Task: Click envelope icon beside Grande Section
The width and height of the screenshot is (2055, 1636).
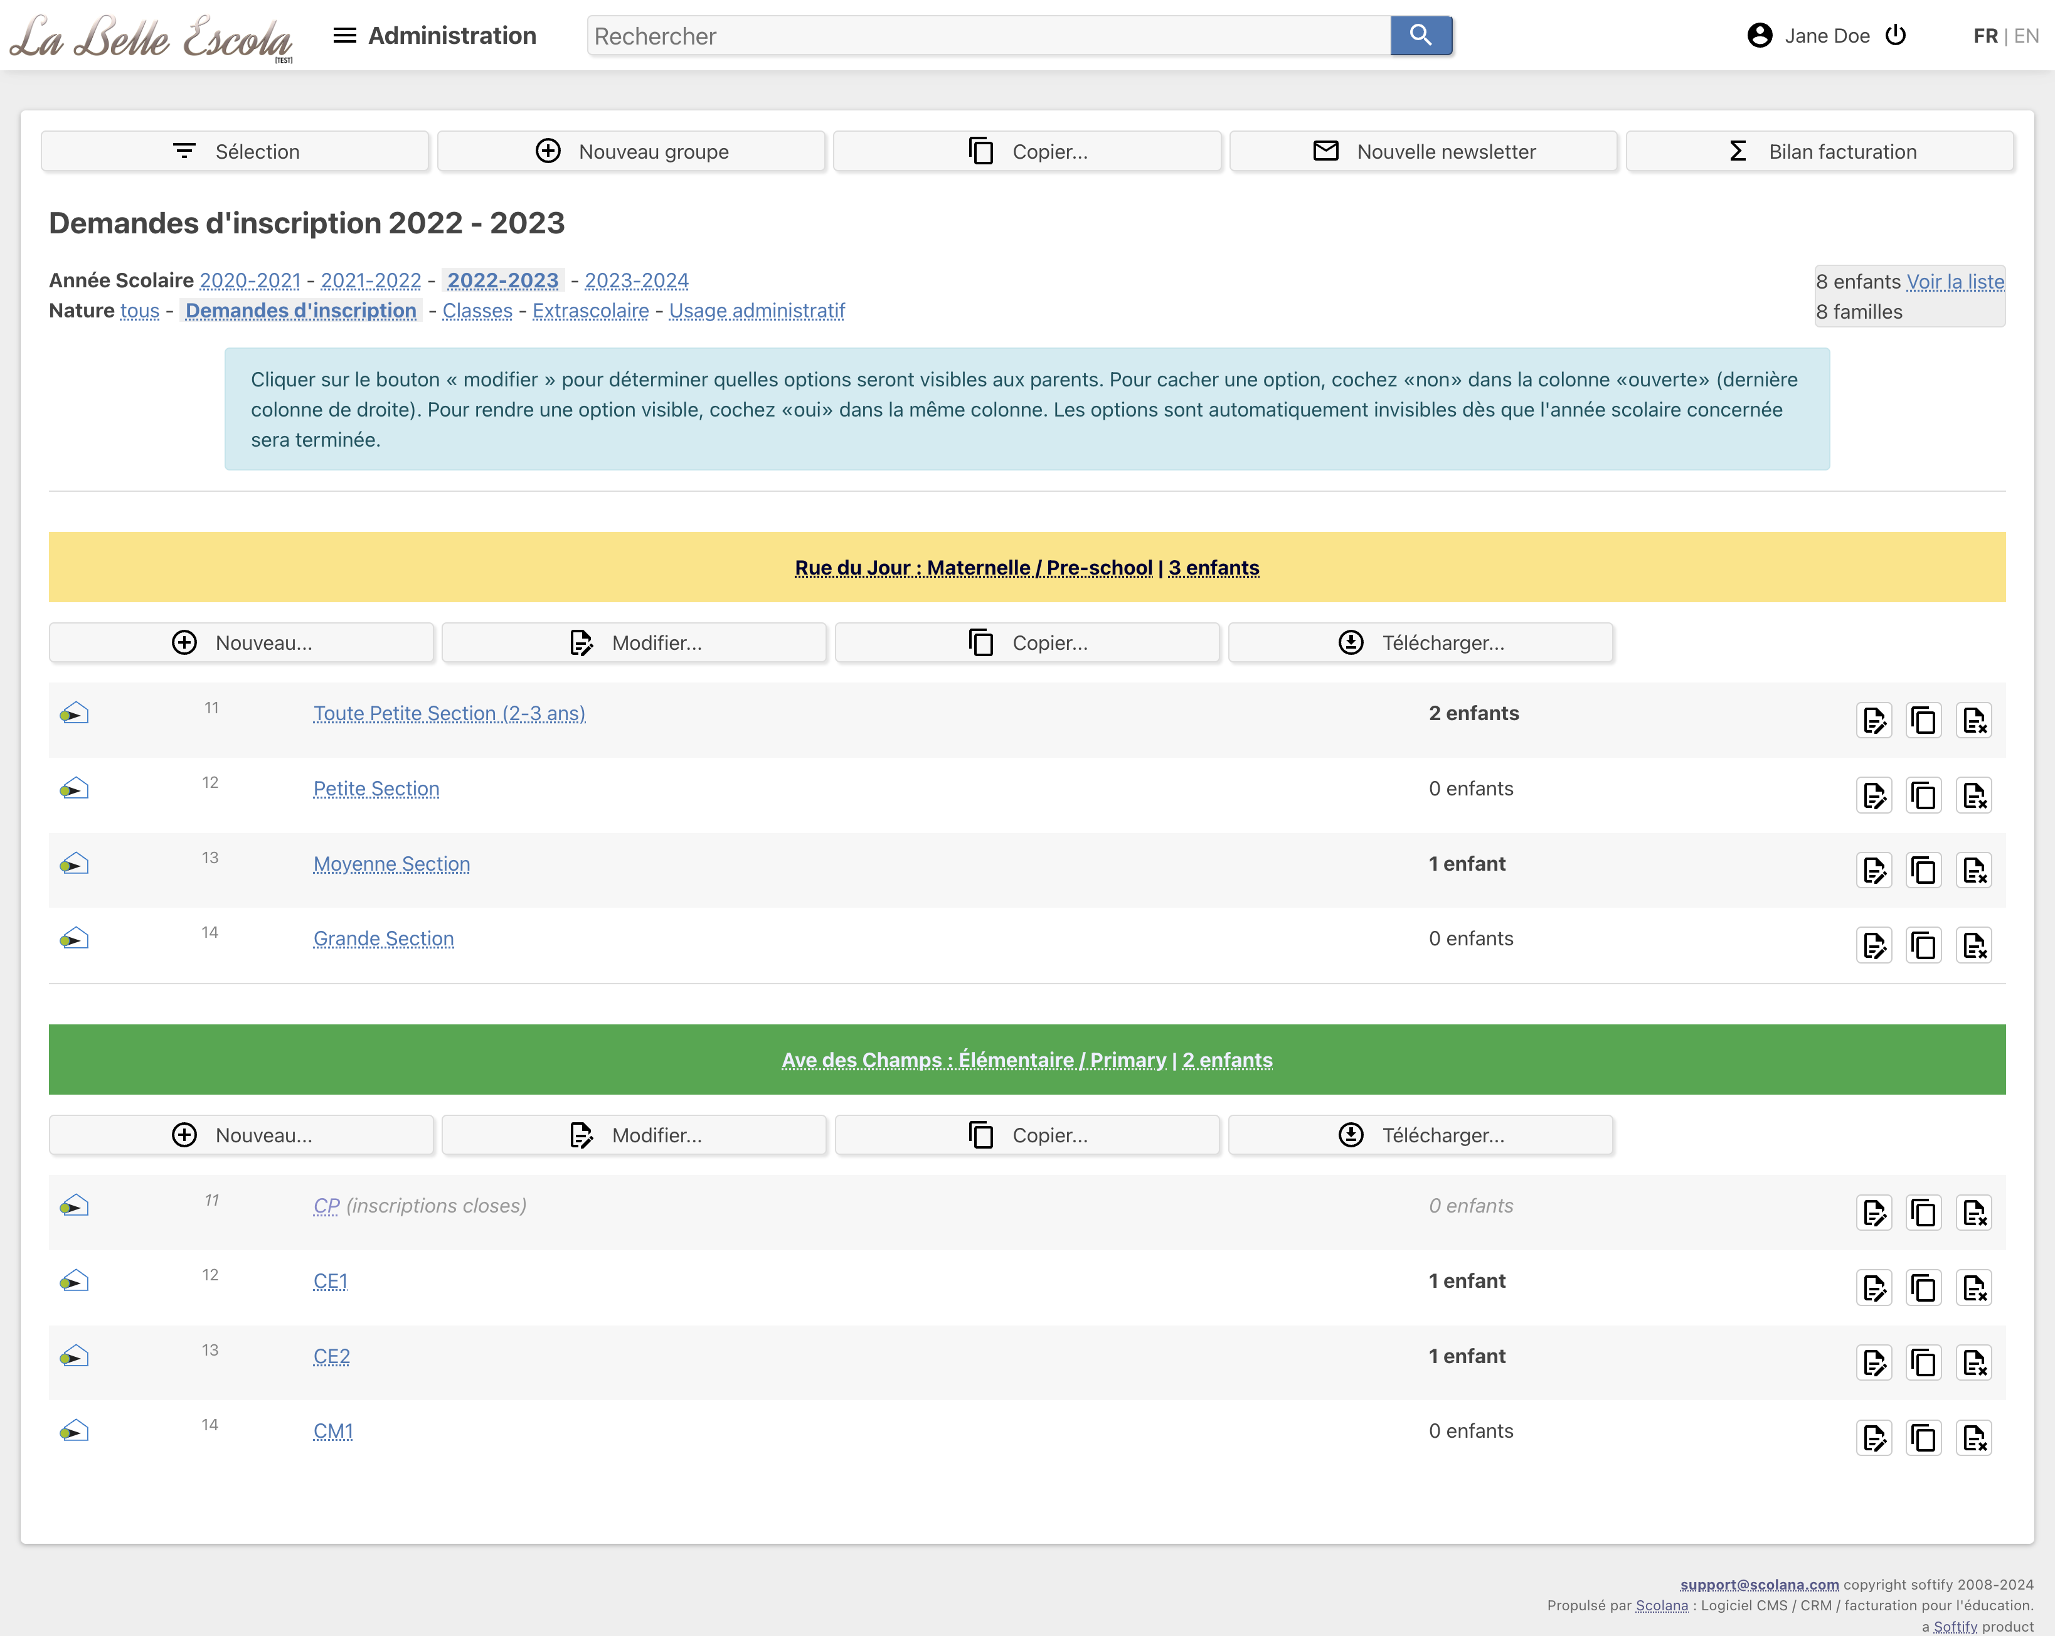Action: 75,939
